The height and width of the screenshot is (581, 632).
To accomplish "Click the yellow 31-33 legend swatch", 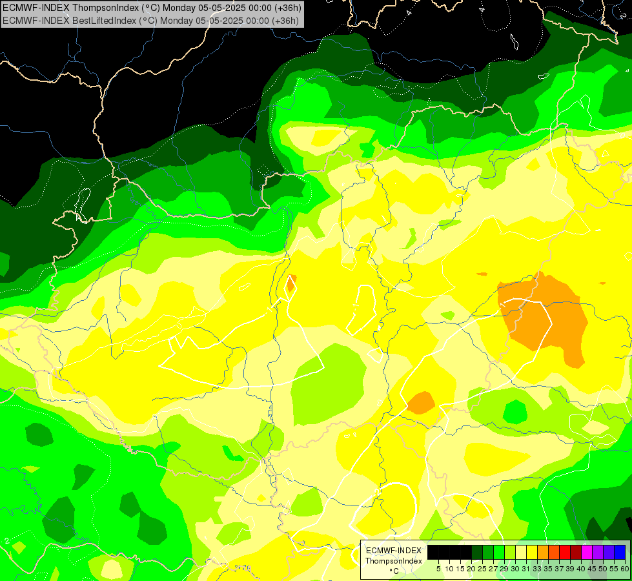I will click(532, 553).
